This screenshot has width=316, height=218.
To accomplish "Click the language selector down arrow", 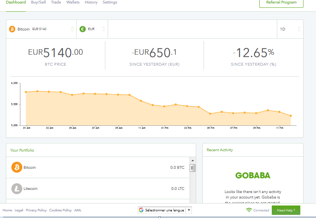I will (x=189, y=210).
